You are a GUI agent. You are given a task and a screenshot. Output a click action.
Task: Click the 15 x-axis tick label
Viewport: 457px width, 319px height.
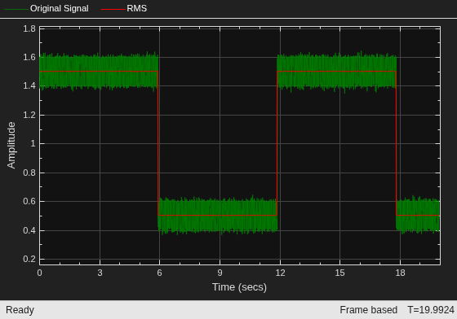[339, 273]
